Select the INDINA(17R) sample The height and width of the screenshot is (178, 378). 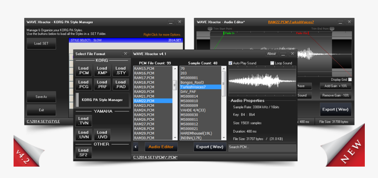click(200, 138)
